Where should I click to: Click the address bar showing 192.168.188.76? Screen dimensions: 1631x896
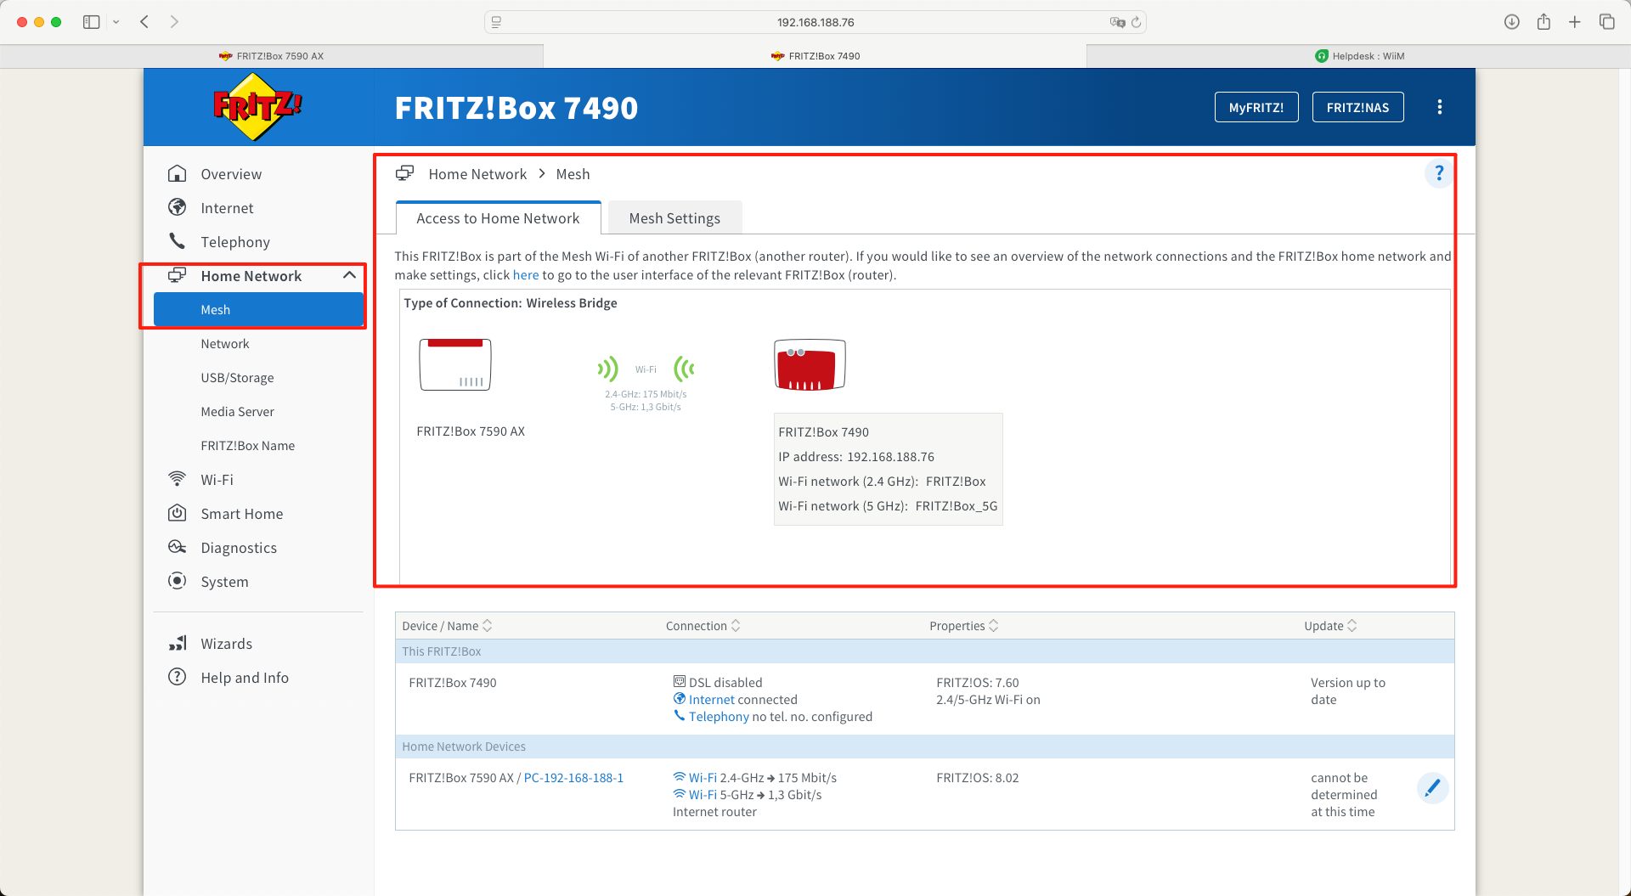[x=815, y=22]
